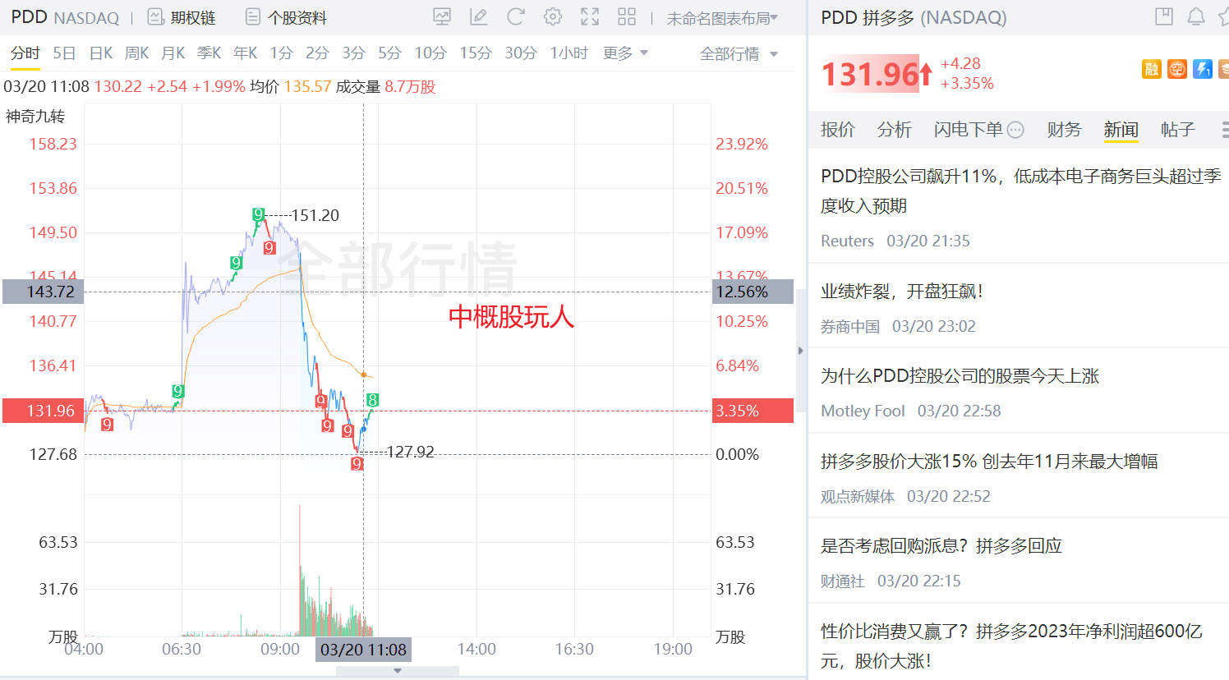Click the red 9 marker below 127.92 low
This screenshot has height=680, width=1229.
click(357, 464)
